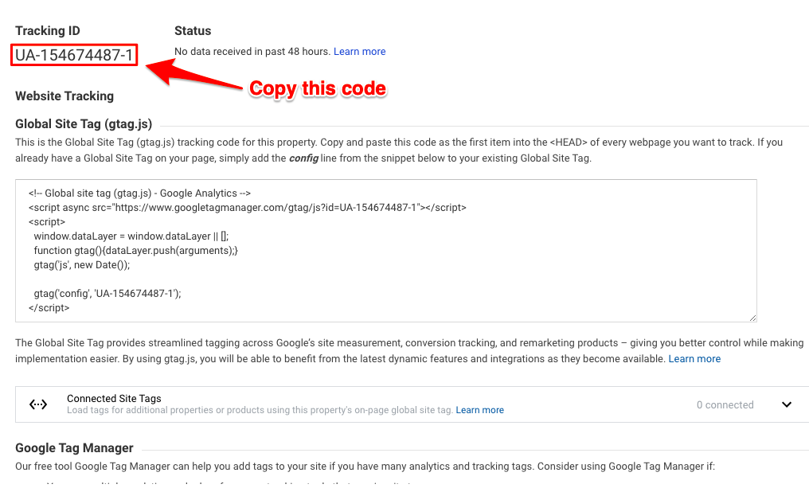Expand the Connected Site Tags chevron

(786, 404)
